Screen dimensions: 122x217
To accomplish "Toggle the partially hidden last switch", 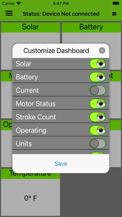I will (98, 153).
